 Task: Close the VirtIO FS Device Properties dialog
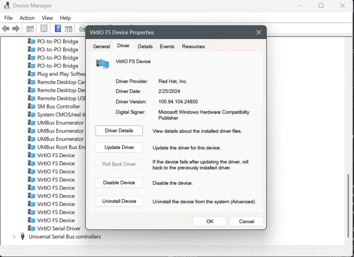coord(259,32)
